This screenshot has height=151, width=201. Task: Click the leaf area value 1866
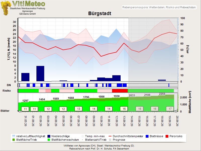coord(102,97)
